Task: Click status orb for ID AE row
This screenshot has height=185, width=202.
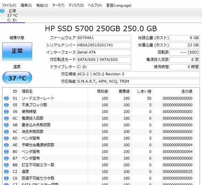Action: pyautogui.click(x=6, y=145)
